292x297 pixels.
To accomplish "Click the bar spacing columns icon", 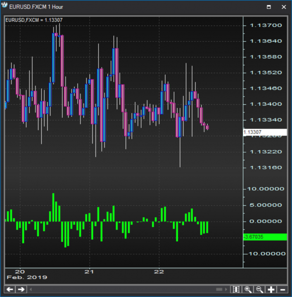I will pyautogui.click(x=236, y=290).
